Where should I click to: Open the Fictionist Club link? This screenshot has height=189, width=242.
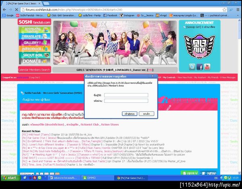pos(90,125)
